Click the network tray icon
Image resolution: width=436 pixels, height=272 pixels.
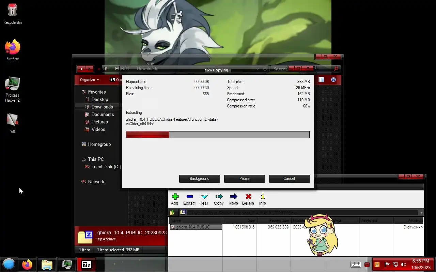pos(395,265)
